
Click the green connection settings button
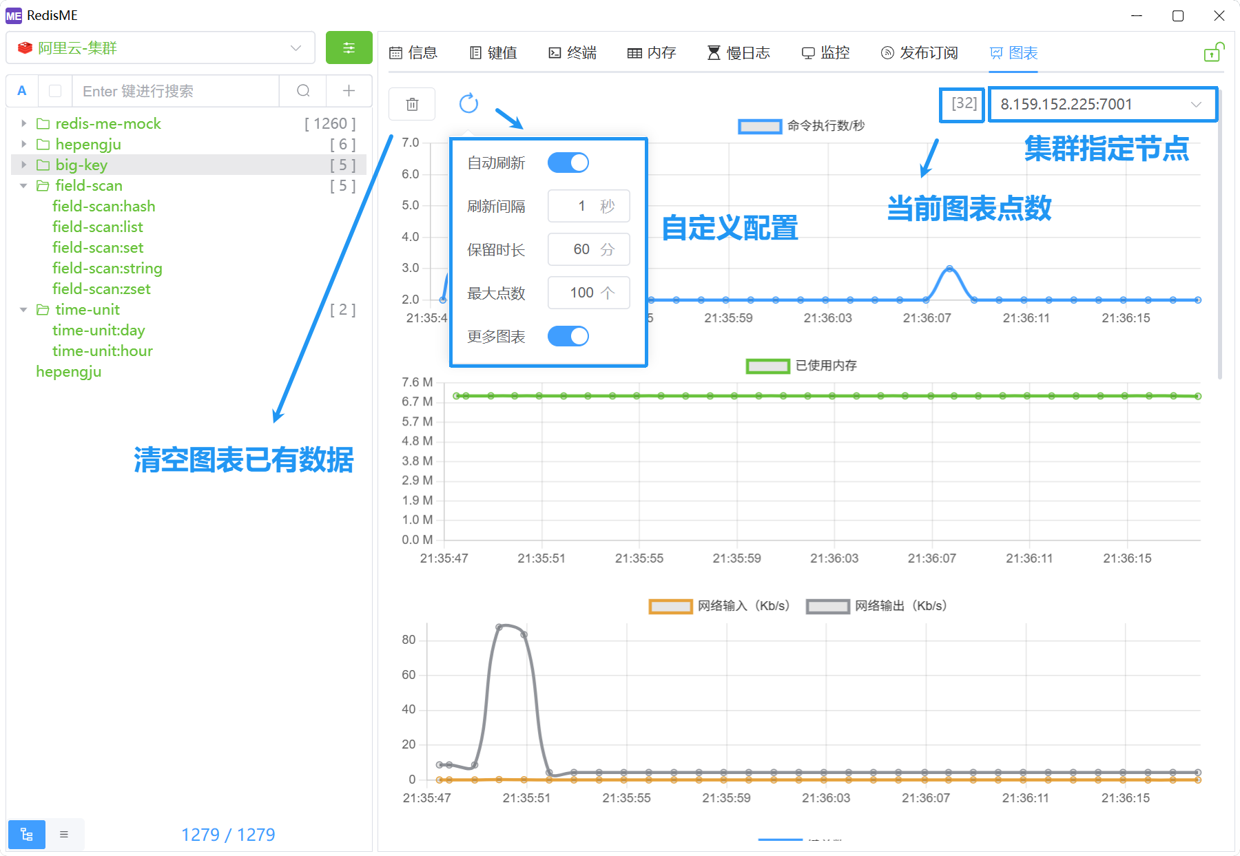point(349,48)
